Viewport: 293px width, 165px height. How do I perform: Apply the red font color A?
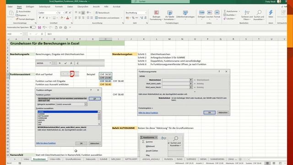tap(68, 18)
